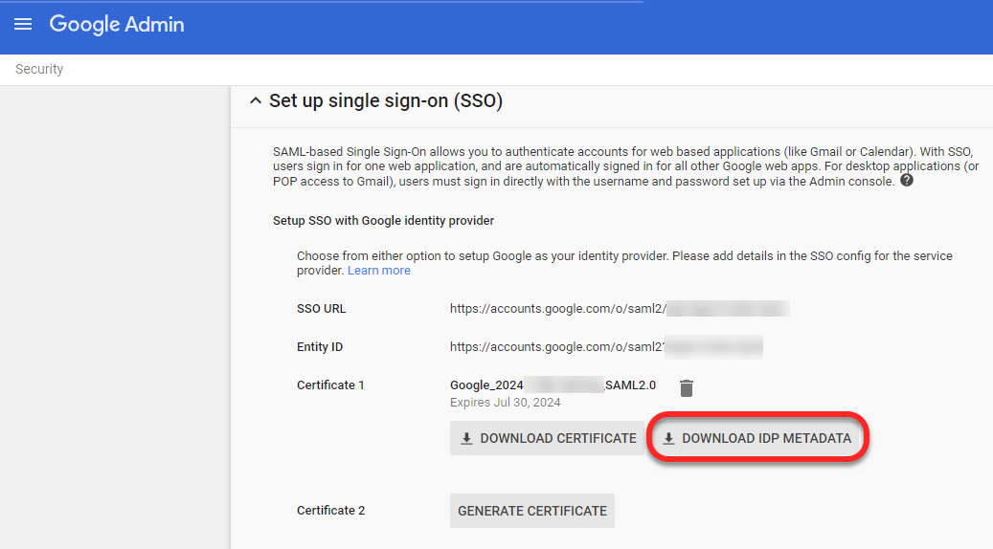Image resolution: width=993 pixels, height=549 pixels.
Task: Select the SSO URL value text
Action: coord(620,309)
